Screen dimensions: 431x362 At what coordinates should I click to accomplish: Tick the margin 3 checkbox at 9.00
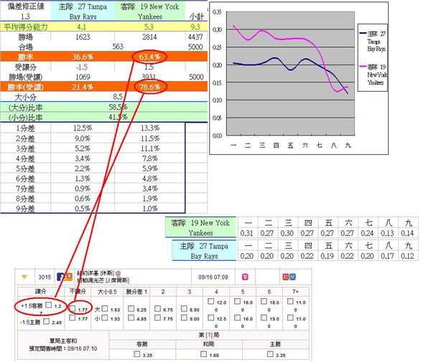pyautogui.click(x=184, y=318)
